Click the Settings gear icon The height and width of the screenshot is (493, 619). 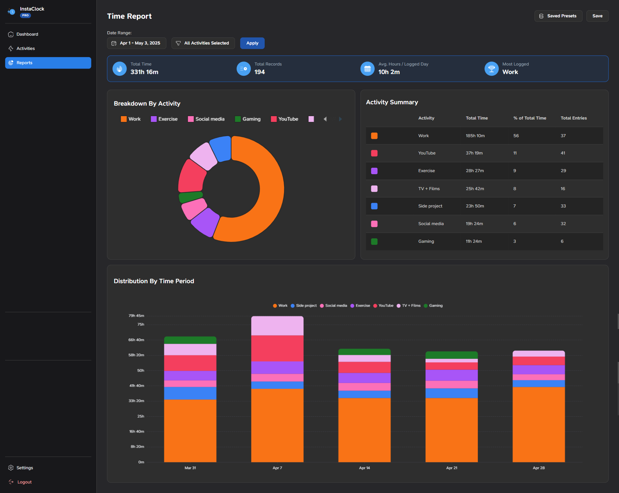[x=11, y=468]
